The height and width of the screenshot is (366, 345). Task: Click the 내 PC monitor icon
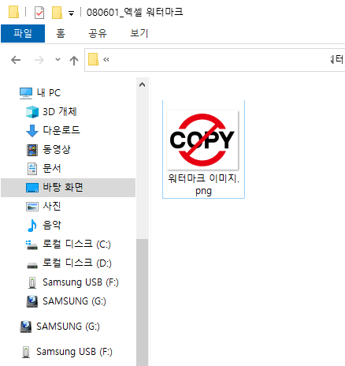[26, 93]
